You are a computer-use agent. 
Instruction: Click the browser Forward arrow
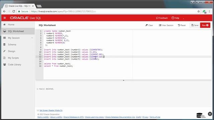[x=9, y=11]
